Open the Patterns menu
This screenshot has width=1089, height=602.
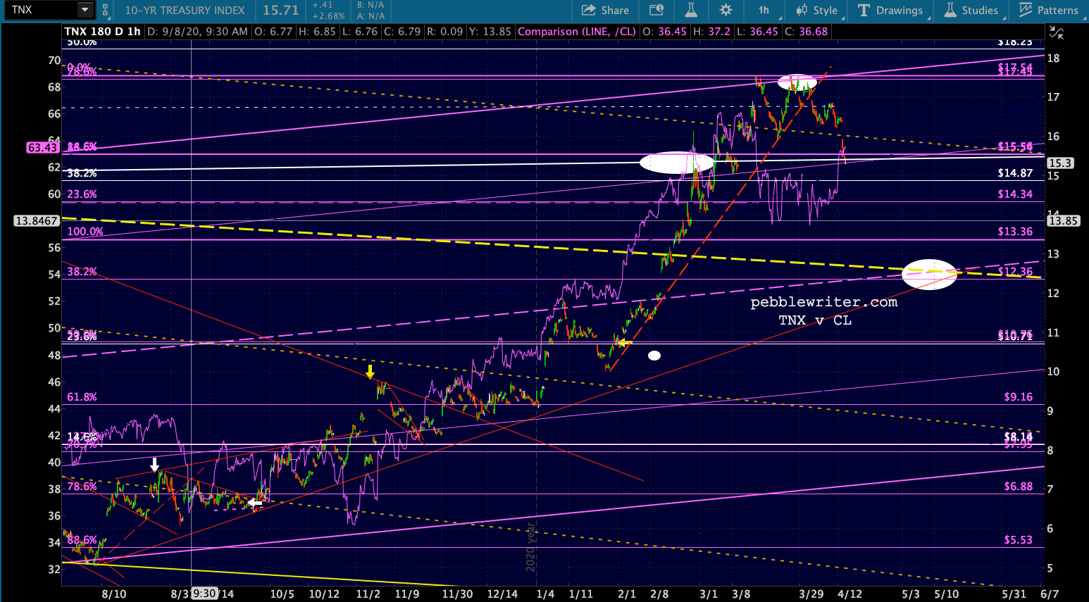(1049, 10)
